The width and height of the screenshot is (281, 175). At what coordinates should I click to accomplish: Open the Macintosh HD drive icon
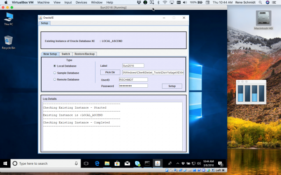pyautogui.click(x=263, y=20)
